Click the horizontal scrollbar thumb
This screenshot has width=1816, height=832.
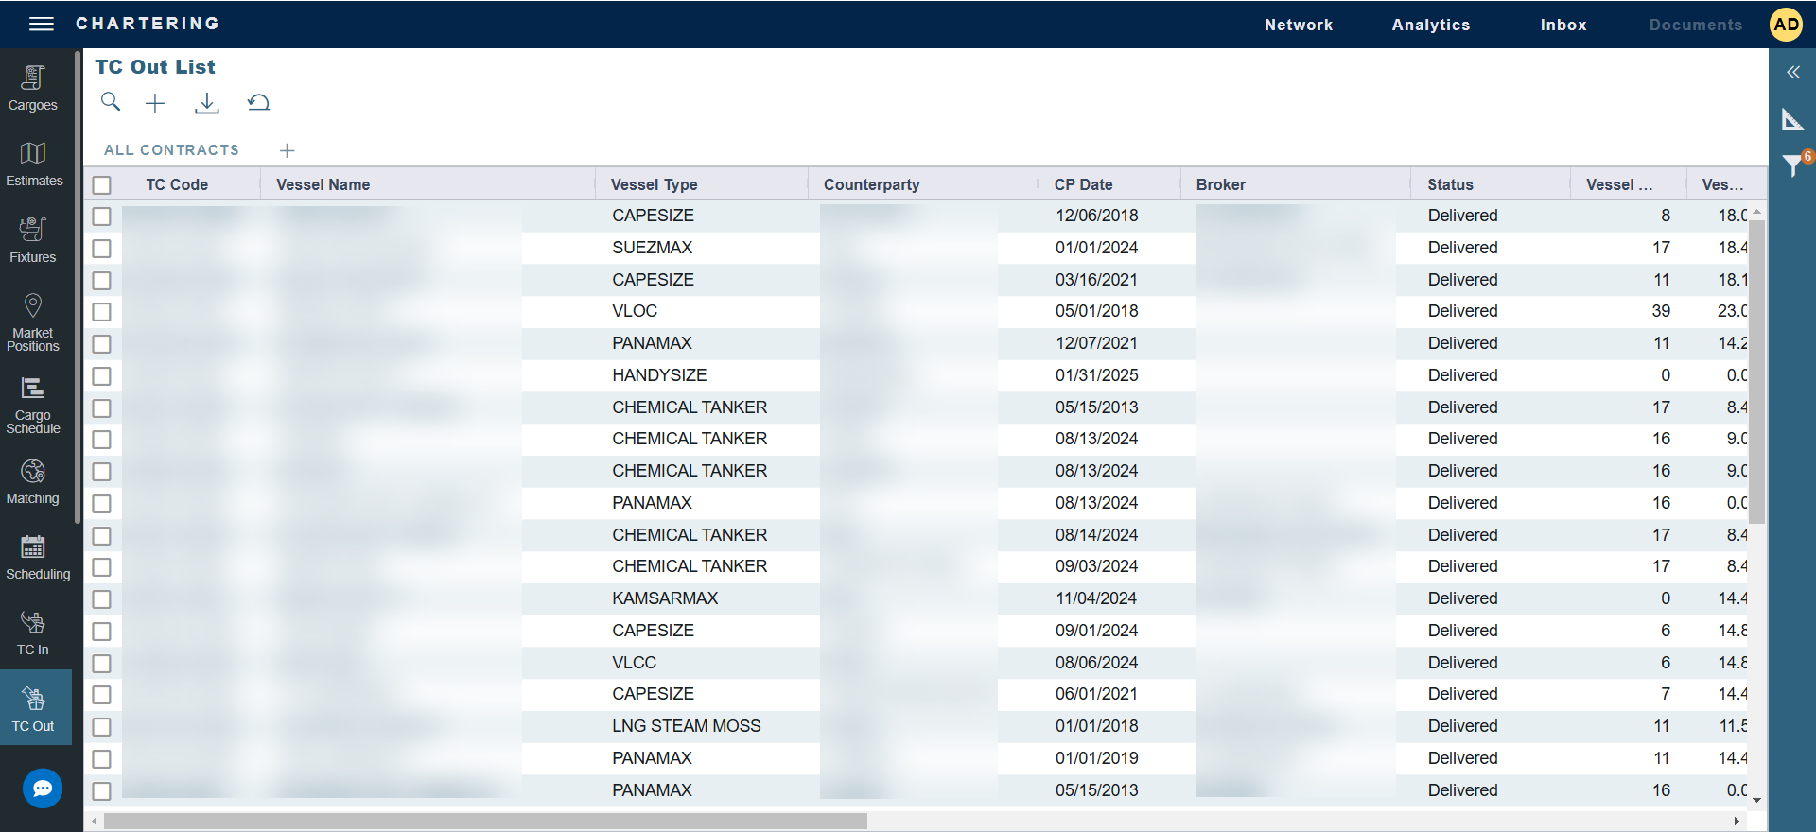click(x=485, y=822)
